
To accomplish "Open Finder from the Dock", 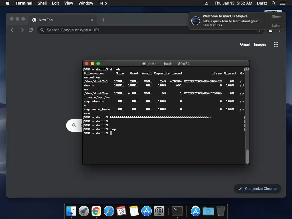I will (71, 211).
